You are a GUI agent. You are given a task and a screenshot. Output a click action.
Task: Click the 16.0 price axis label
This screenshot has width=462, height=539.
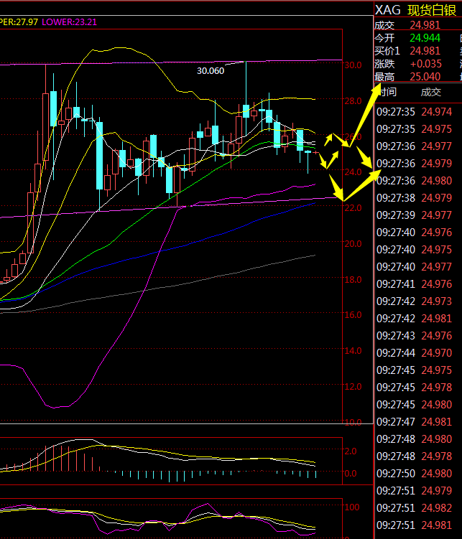pyautogui.click(x=353, y=315)
